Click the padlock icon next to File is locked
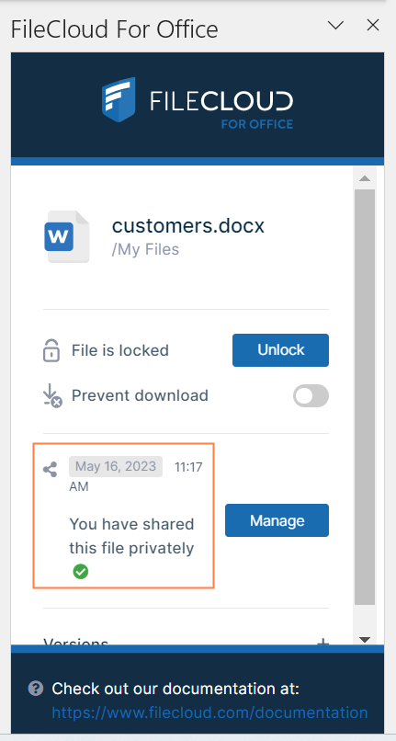 51,350
